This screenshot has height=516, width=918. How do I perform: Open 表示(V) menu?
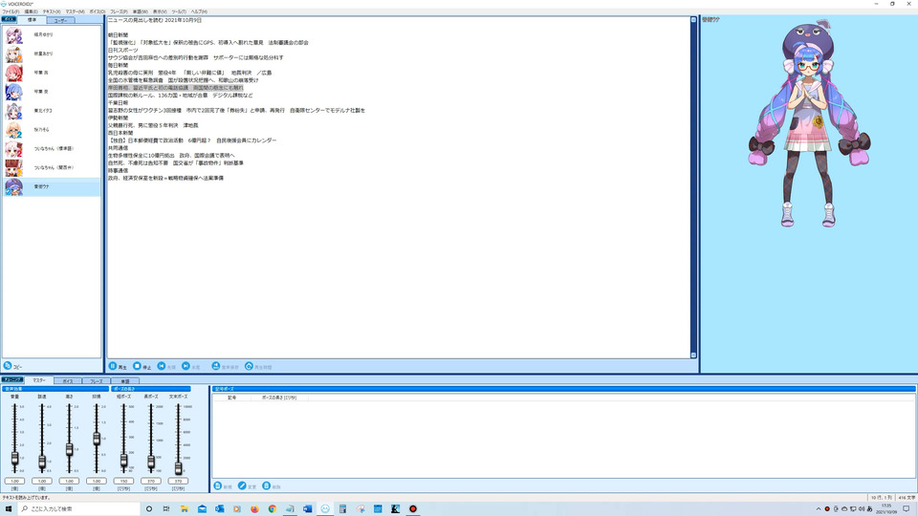tap(160, 11)
